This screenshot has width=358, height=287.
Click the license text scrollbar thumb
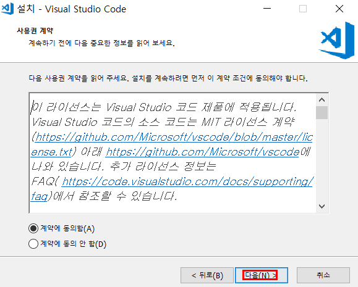[322, 112]
